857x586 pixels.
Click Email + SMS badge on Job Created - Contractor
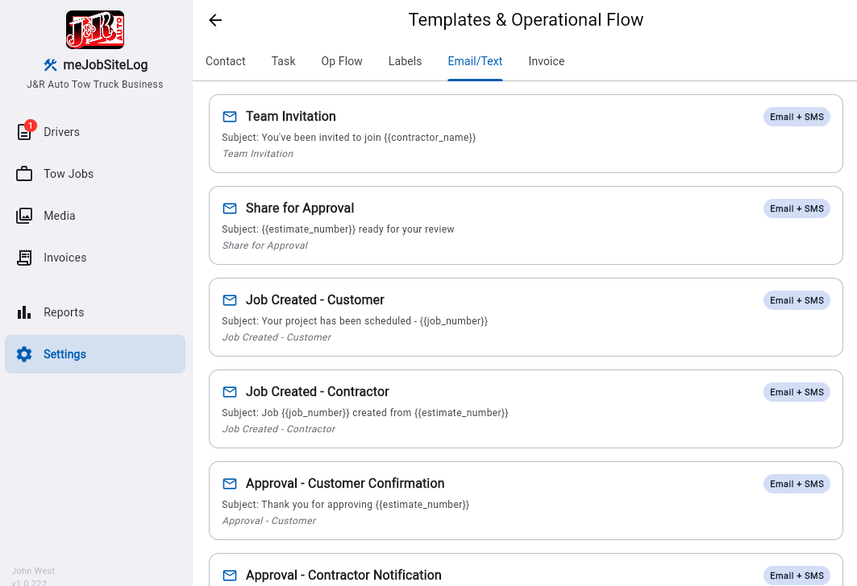coord(797,392)
